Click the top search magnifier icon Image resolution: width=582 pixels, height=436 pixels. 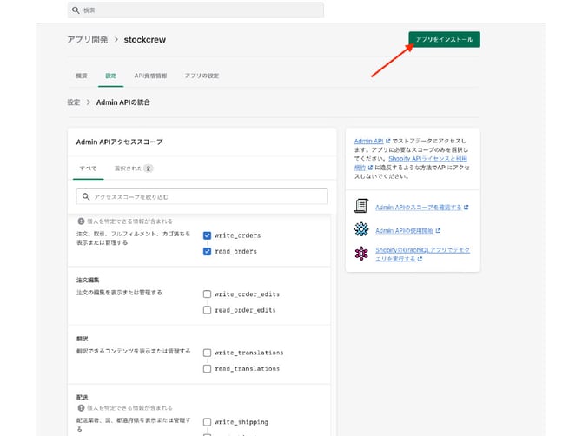pyautogui.click(x=76, y=10)
